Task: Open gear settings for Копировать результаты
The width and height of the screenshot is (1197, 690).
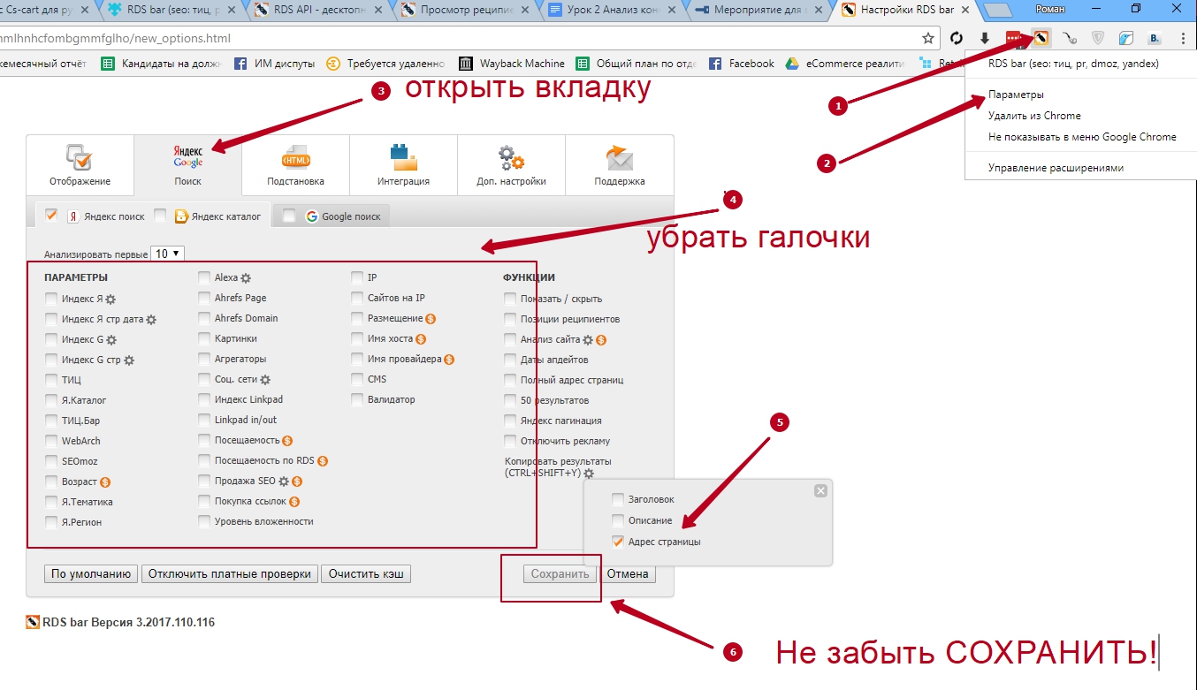Action: pos(589,474)
